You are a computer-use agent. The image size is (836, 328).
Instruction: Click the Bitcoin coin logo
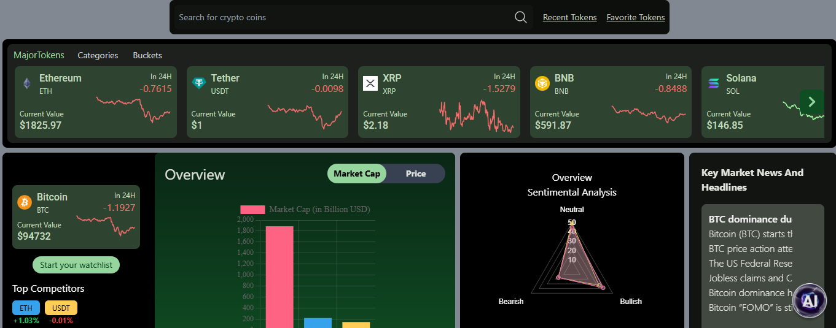[25, 202]
